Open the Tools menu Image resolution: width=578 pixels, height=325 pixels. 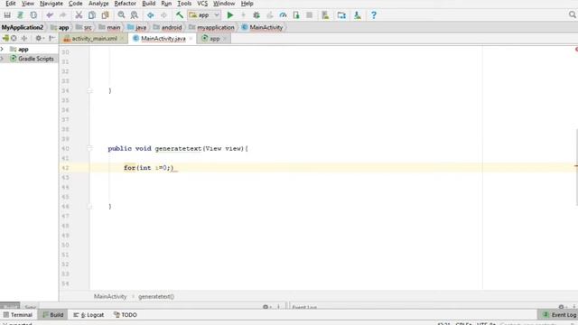184,4
